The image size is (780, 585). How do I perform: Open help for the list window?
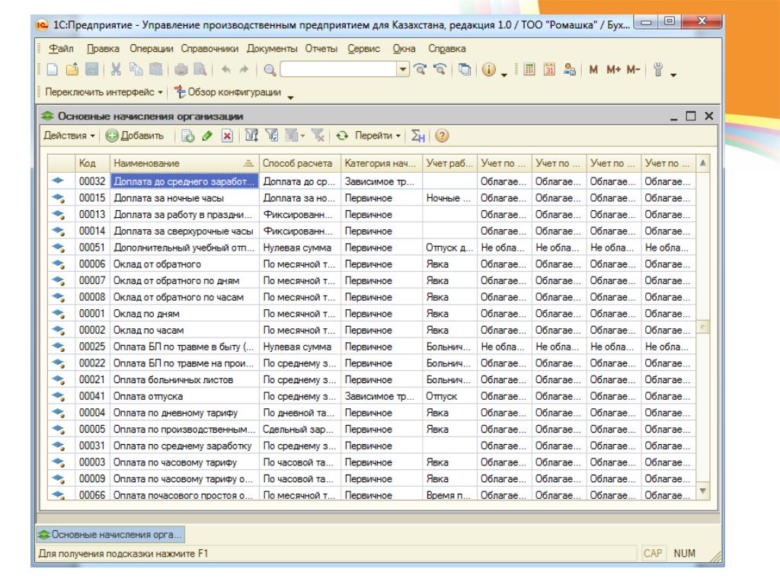pos(442,136)
